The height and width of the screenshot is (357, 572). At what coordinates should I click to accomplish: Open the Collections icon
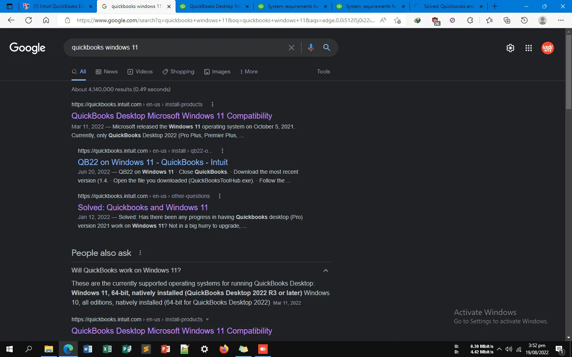(507, 20)
